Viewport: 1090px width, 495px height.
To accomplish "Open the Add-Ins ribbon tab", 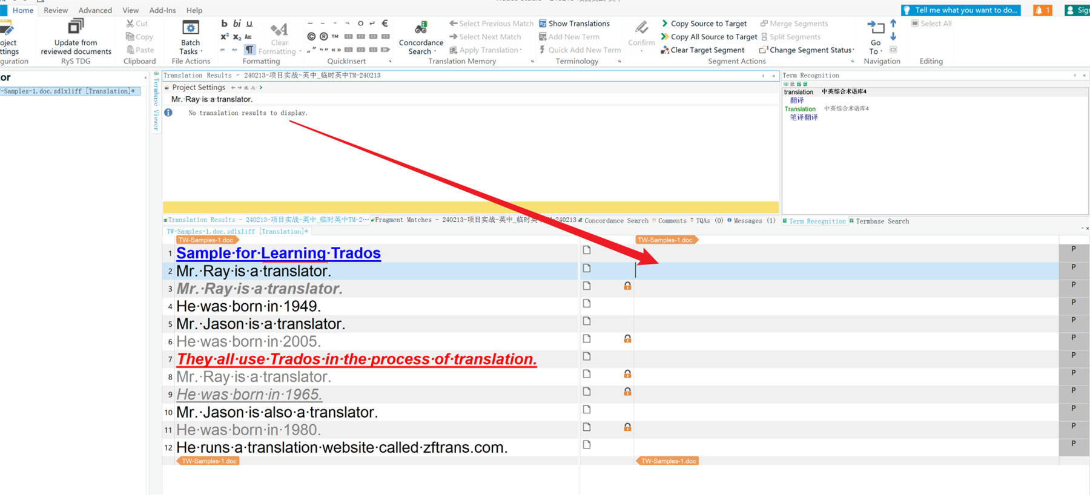I will tap(162, 10).
